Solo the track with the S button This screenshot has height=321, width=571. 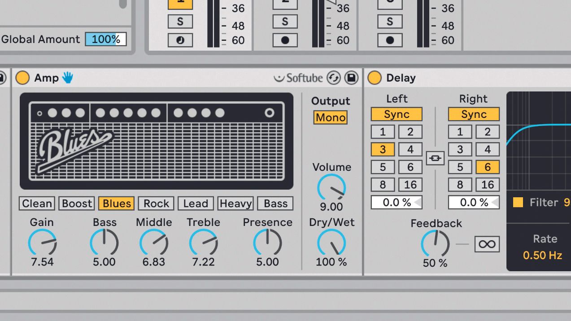coord(180,21)
